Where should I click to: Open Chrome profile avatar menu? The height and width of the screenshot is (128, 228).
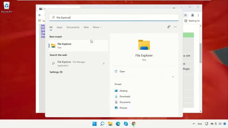(192, 15)
